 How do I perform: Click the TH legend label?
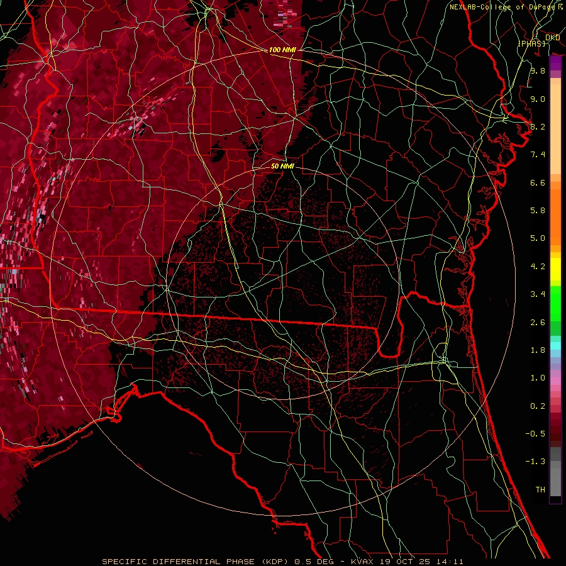[x=540, y=489]
